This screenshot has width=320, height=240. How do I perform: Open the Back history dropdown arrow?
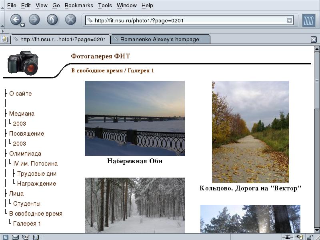coord(22,25)
